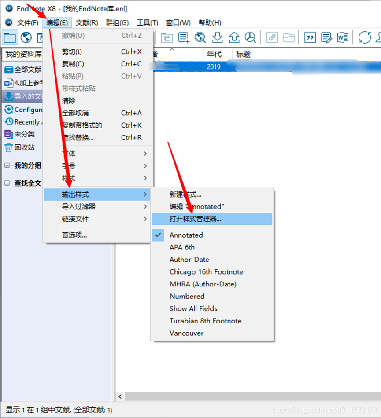The width and height of the screenshot is (381, 418).
Task: Choose 全部取消 in the Edit menu
Action: (x=97, y=113)
